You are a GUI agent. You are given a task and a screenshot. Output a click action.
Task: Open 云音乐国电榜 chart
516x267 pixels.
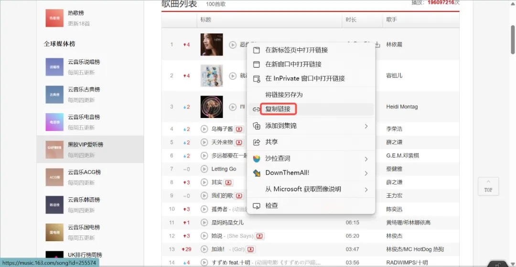click(90, 232)
